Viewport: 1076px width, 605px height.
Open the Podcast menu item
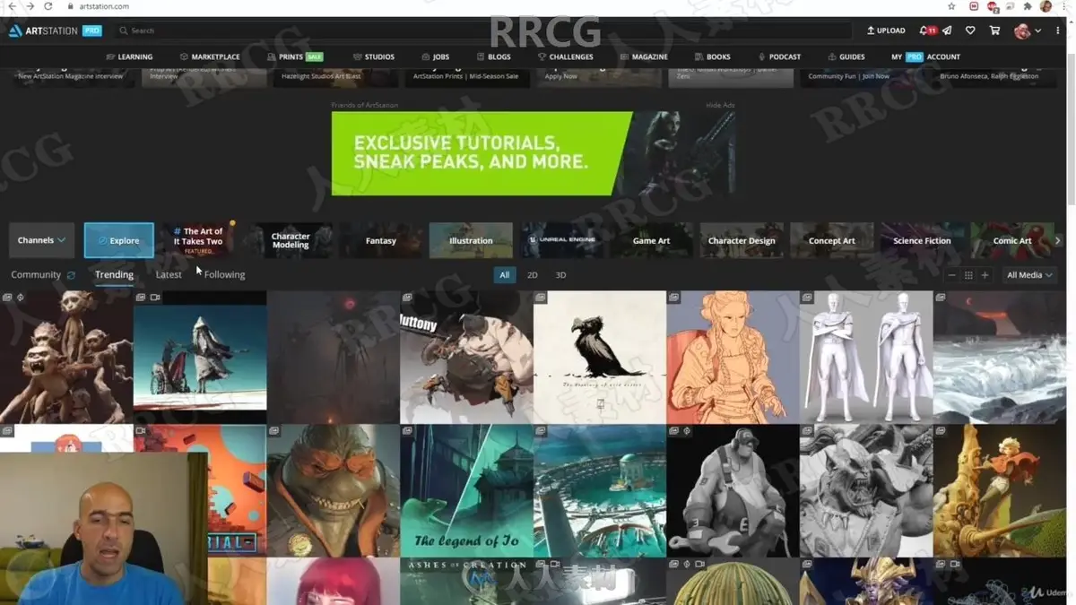pos(779,56)
